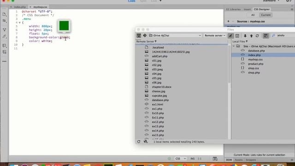Click select parent tag icon in left toolbar
Image resolution: width=295 pixels, height=166 pixels.
[x=4, y=36]
